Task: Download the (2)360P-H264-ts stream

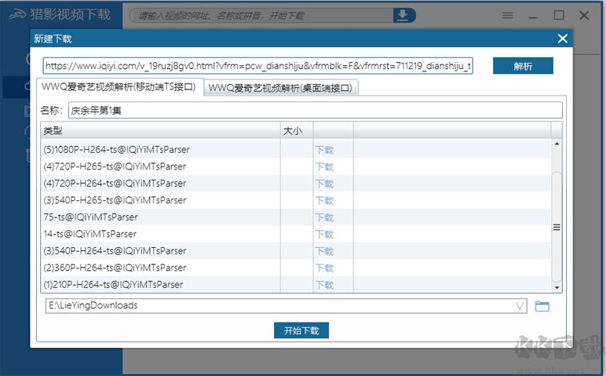Action: 324,268
